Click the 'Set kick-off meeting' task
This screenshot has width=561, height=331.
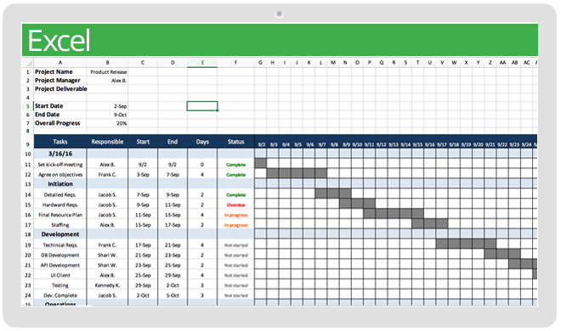[60, 165]
